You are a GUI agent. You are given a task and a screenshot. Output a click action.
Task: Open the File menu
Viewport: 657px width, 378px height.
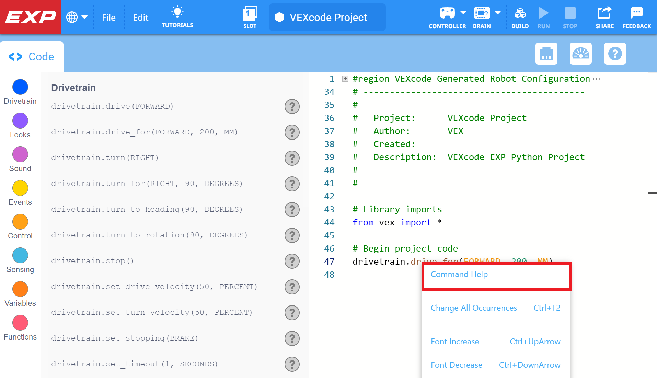tap(108, 17)
